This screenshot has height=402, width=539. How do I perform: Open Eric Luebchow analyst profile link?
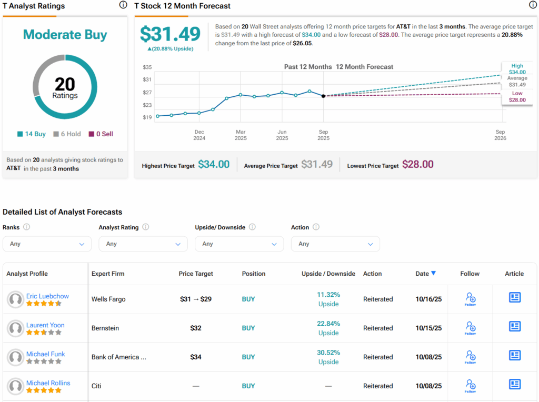[x=47, y=296]
